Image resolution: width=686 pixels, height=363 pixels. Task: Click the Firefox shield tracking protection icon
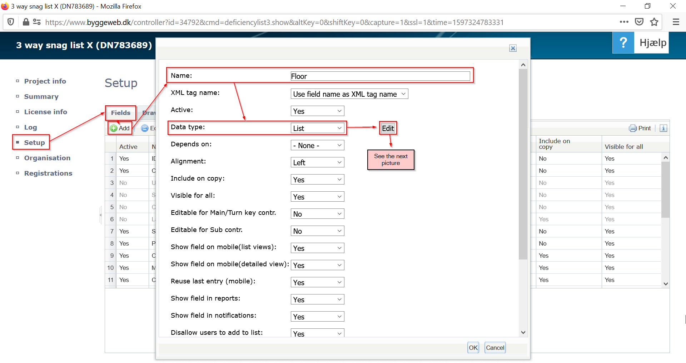pyautogui.click(x=11, y=22)
